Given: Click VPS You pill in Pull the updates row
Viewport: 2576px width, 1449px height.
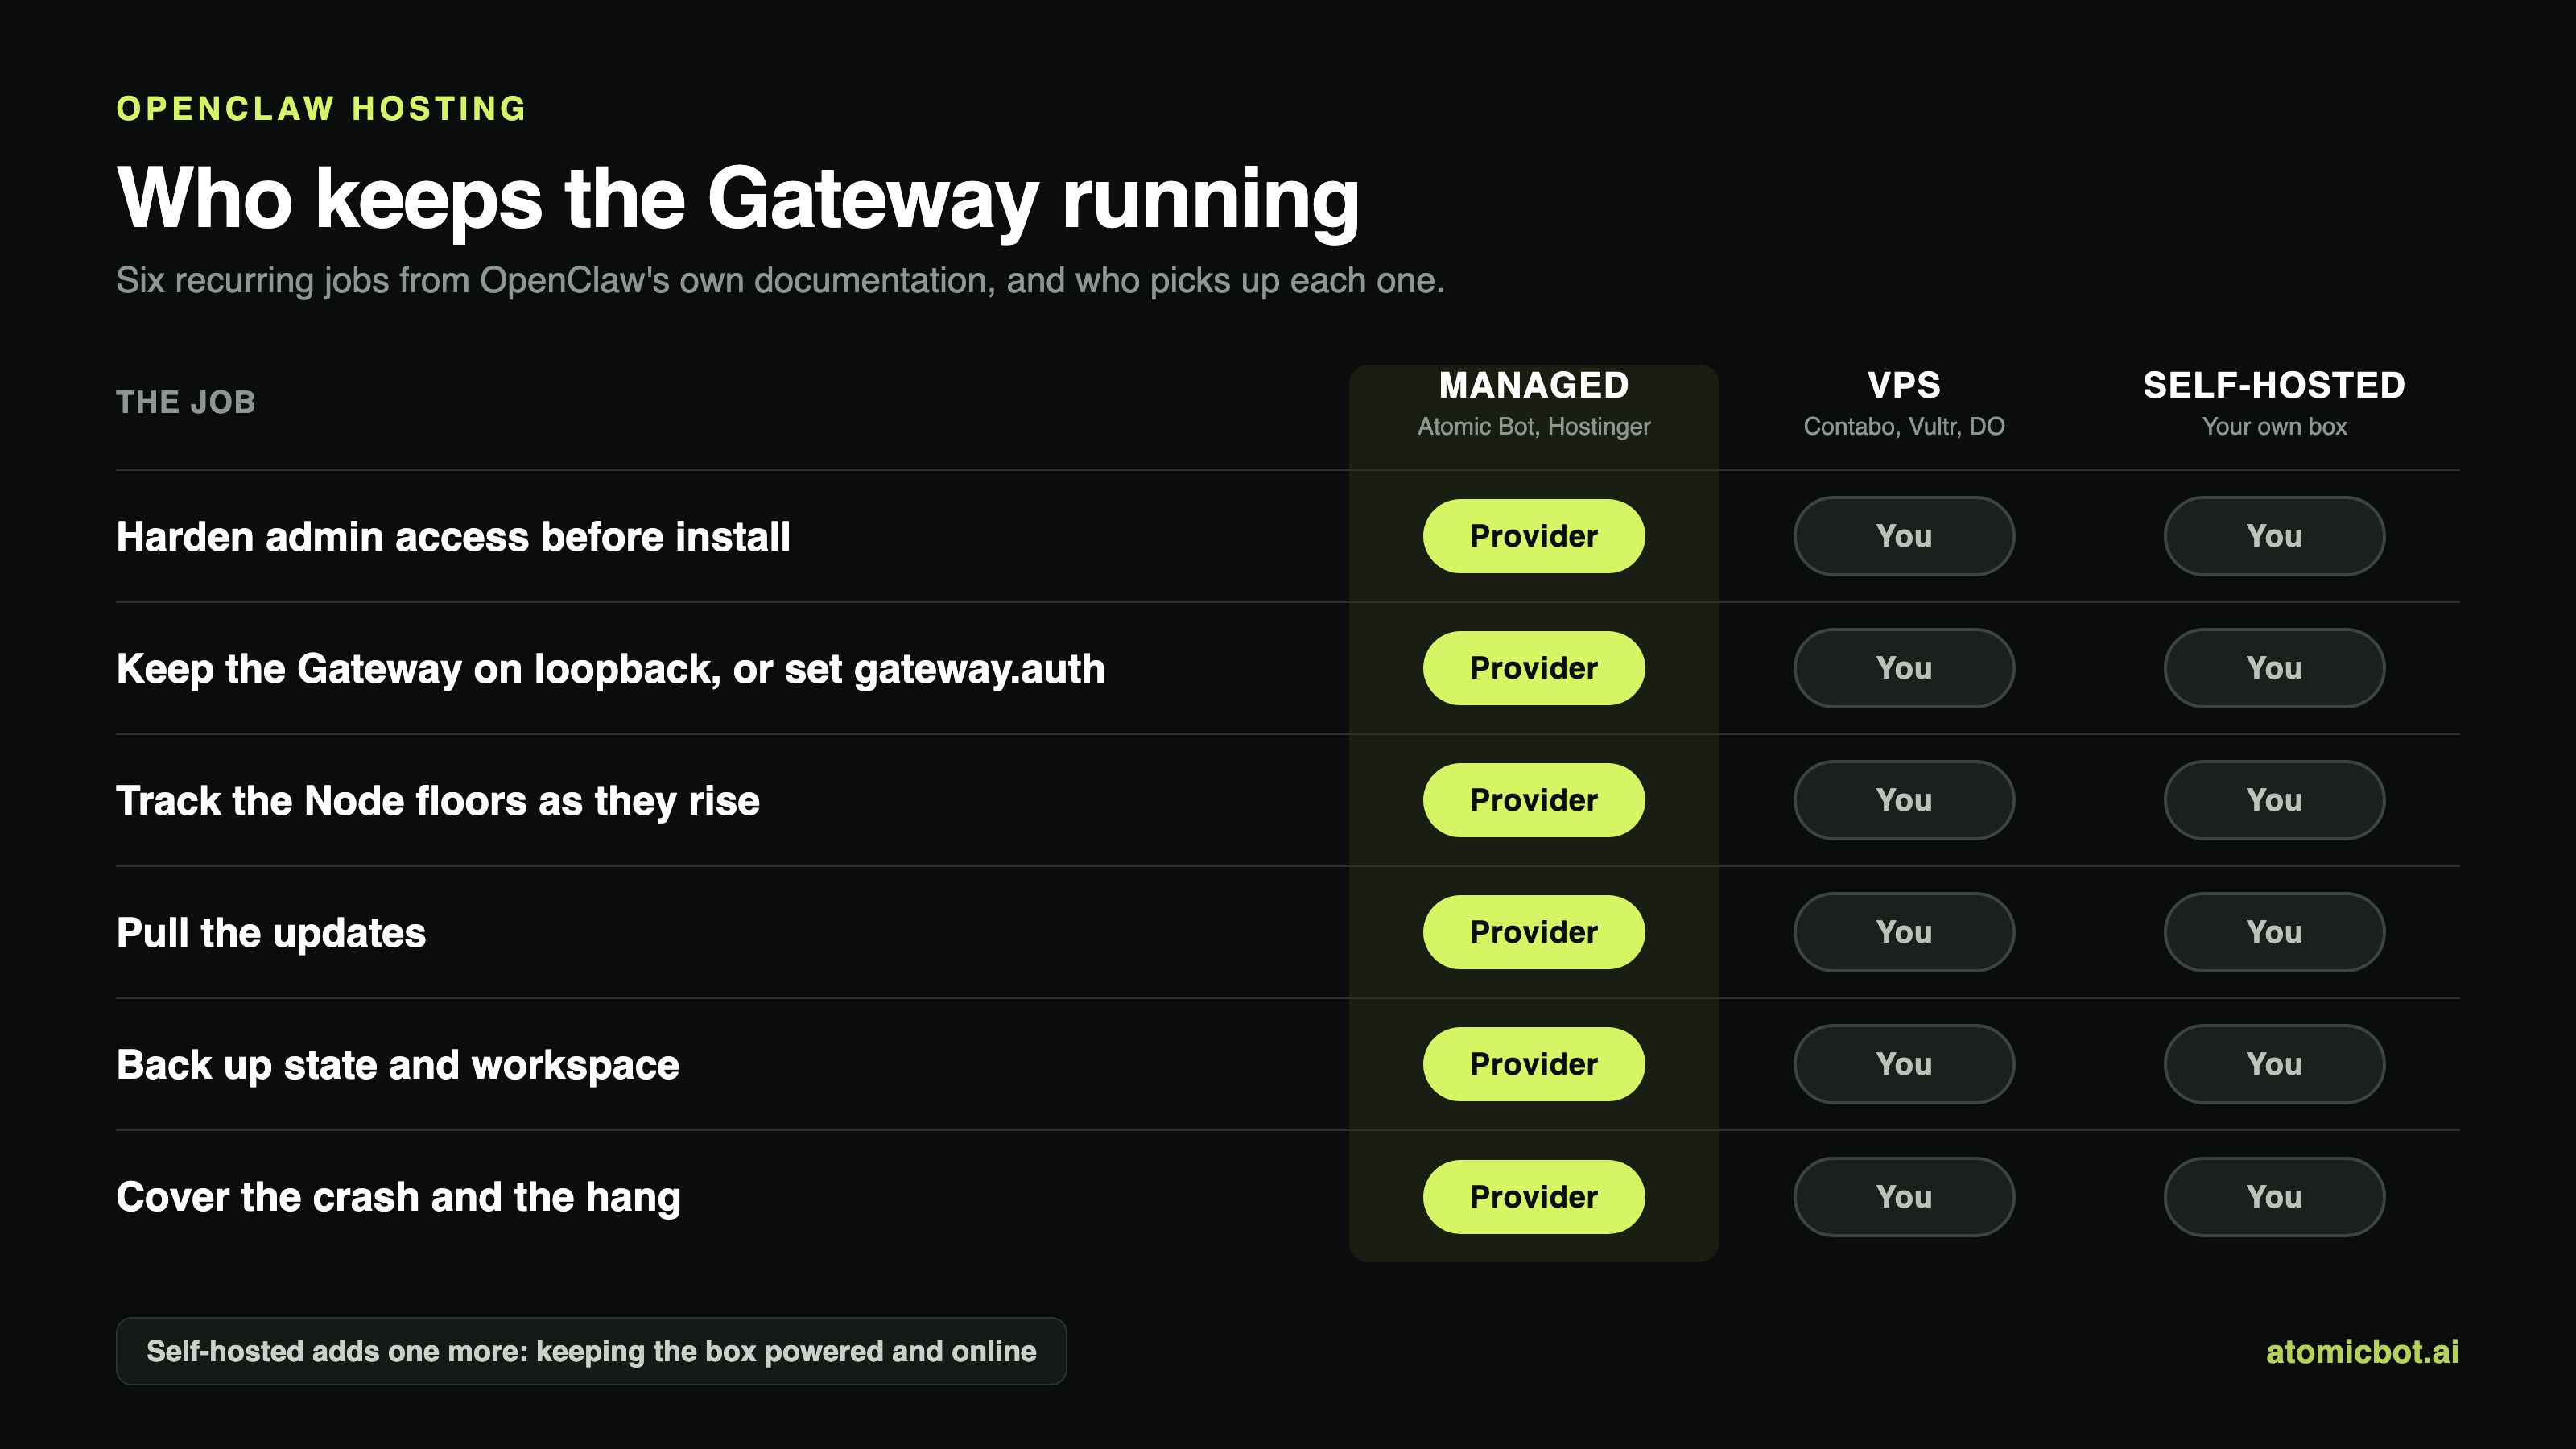Looking at the screenshot, I should (x=1904, y=932).
